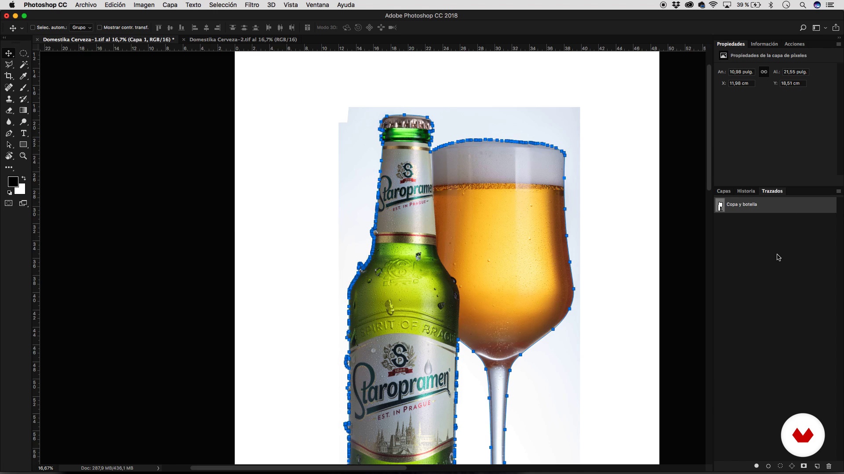Screen dimensions: 844x474
Task: Select the Crop tool
Action: click(9, 76)
